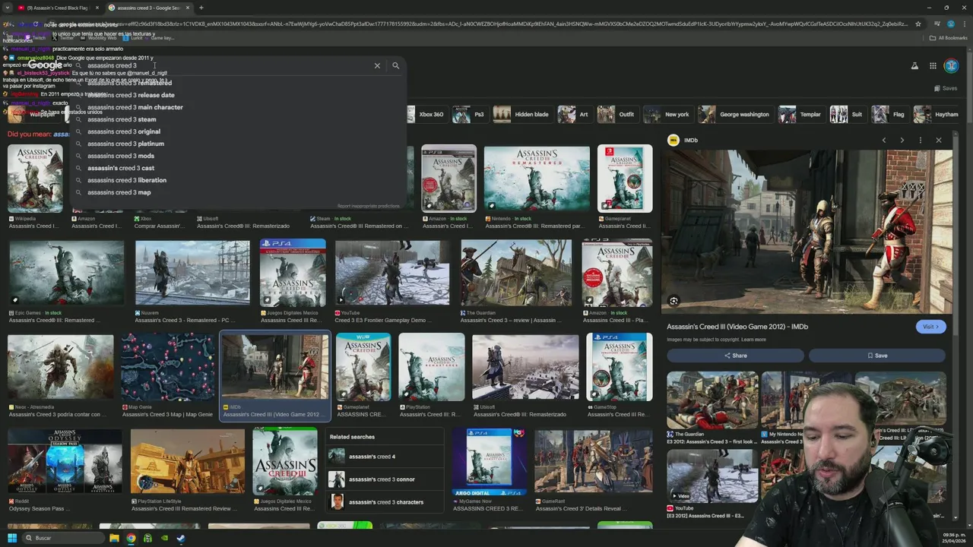Viewport: 973px width, 547px height.
Task: Filter images by Hidden blade chip
Action: (522, 115)
